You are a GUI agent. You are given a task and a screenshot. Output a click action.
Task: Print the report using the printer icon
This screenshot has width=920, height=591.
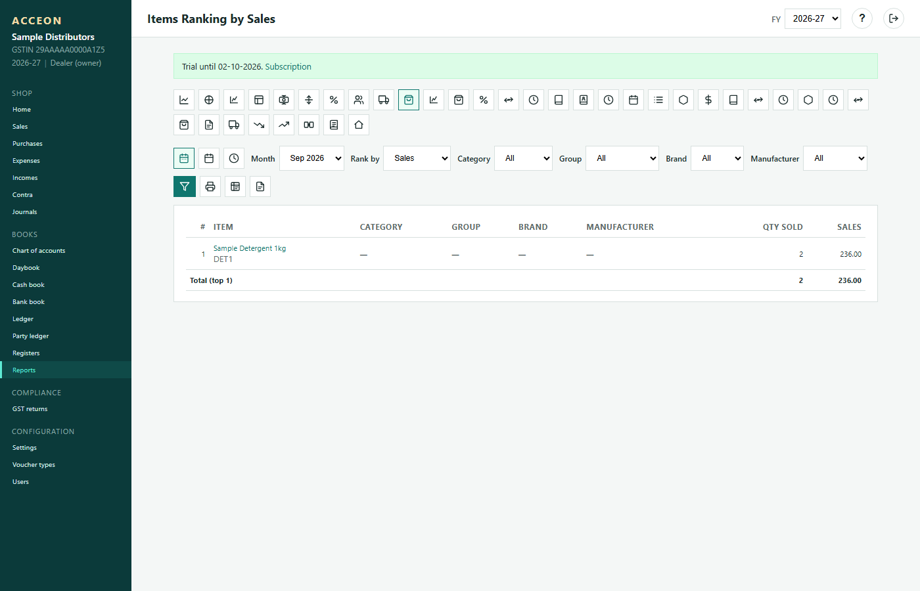pos(210,186)
